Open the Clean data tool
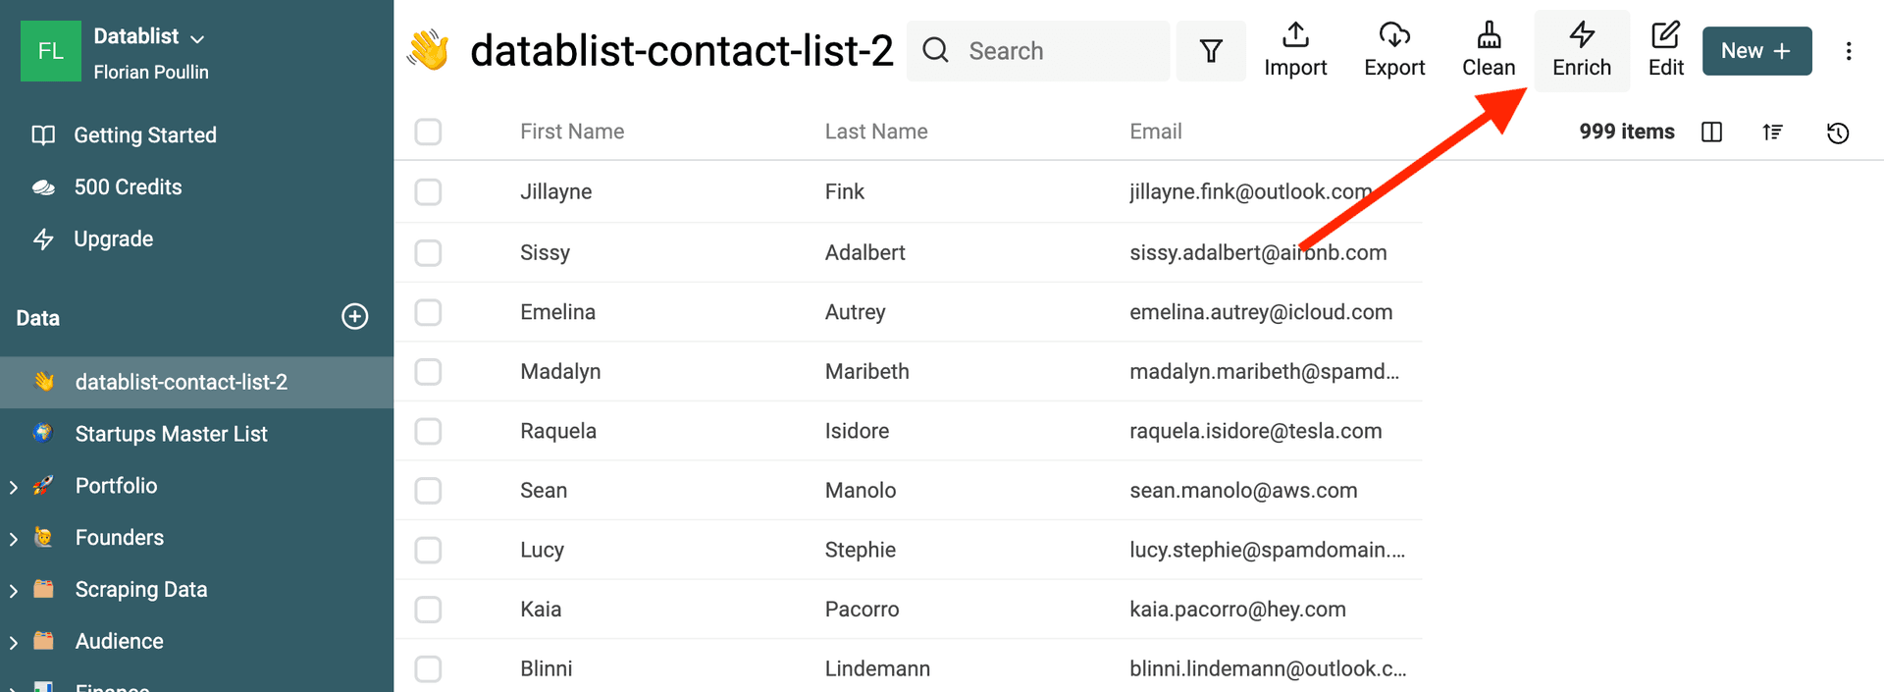1884x692 pixels. tap(1488, 50)
